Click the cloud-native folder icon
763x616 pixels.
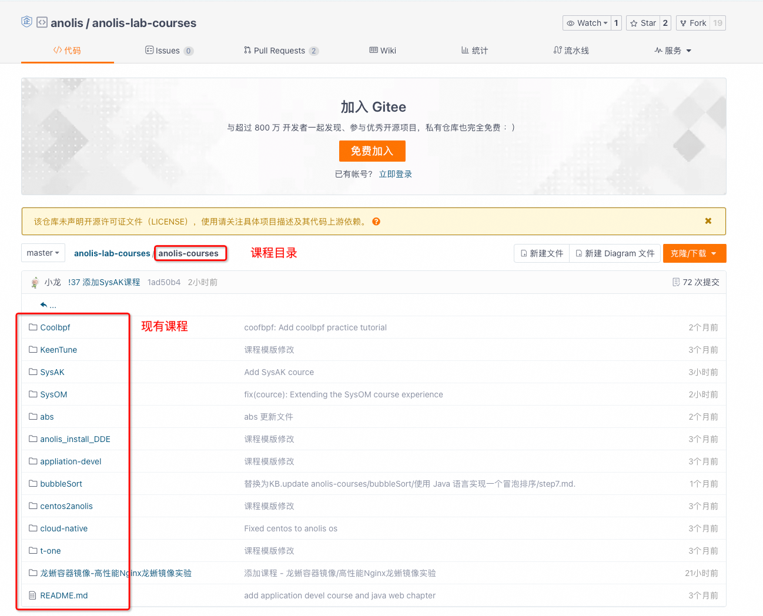tap(33, 528)
